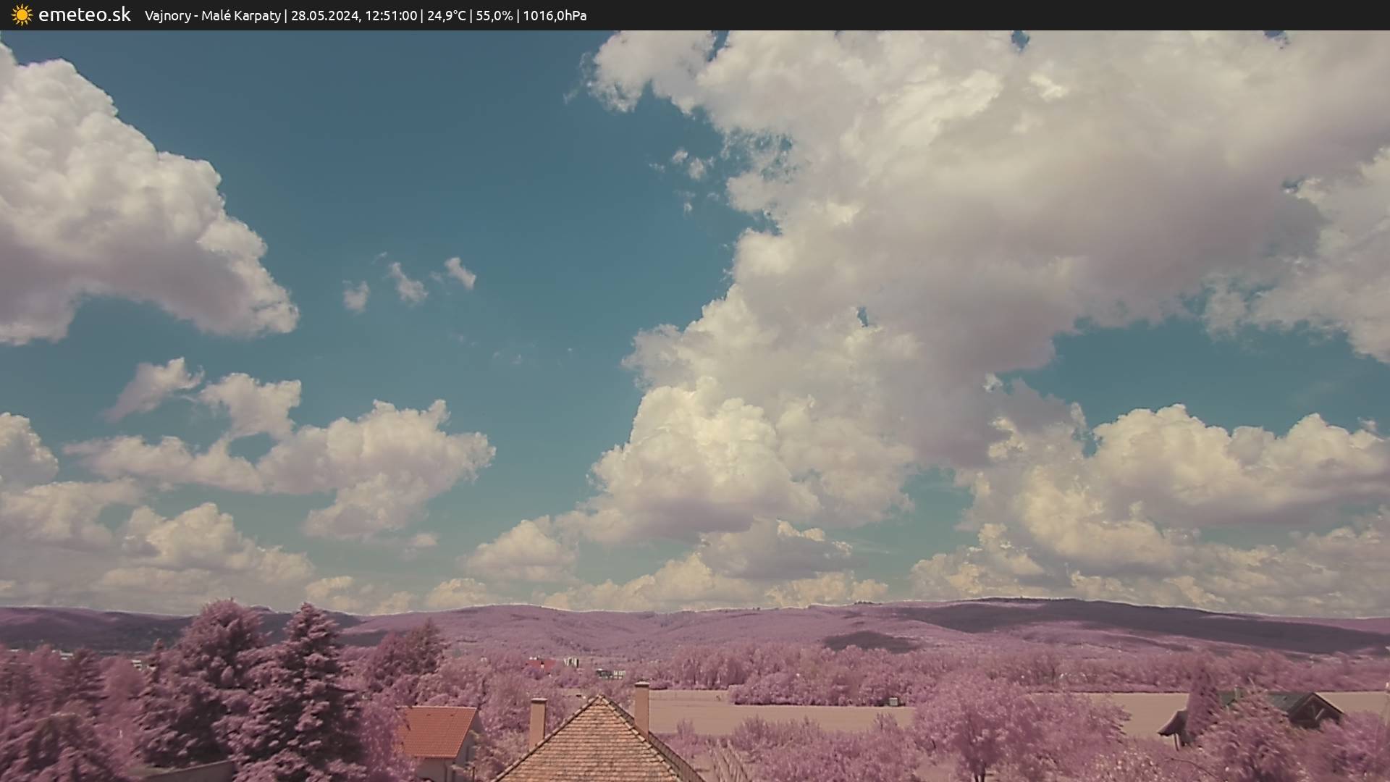The width and height of the screenshot is (1390, 782).
Task: Click the left chimney beside the tiled roof
Action: tap(537, 720)
